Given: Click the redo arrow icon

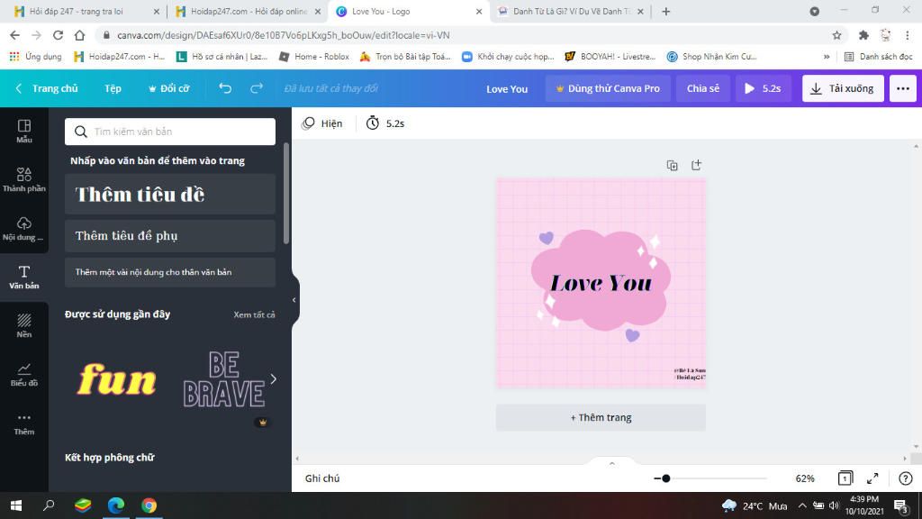Looking at the screenshot, I should [x=257, y=88].
